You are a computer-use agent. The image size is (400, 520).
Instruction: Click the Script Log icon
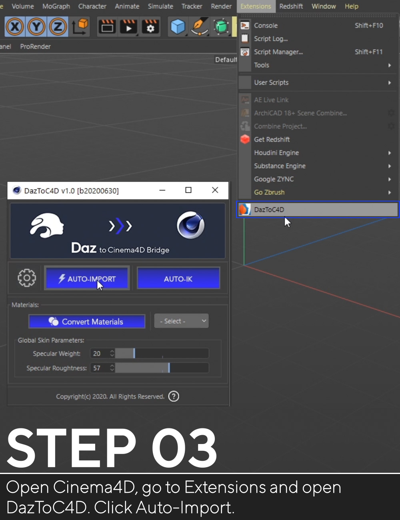pos(245,39)
